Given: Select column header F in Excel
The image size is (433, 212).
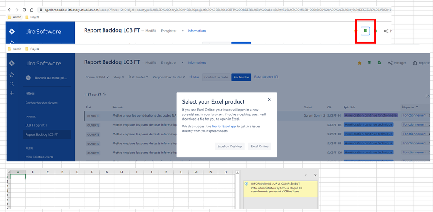Looking at the screenshot, I should pos(92,172).
